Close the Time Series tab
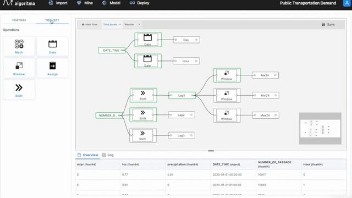This screenshot has width=352, height=198. (120, 24)
